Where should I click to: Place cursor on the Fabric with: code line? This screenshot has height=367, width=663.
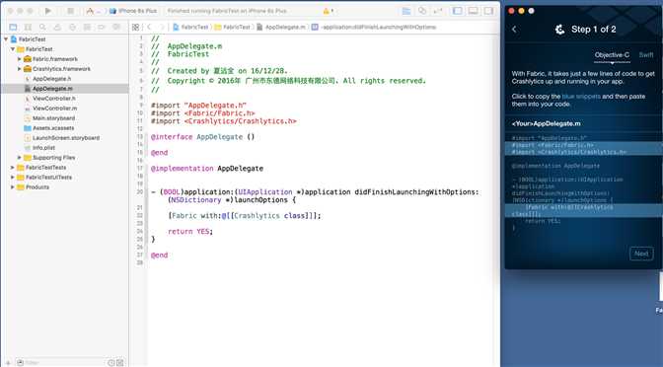[x=245, y=216]
